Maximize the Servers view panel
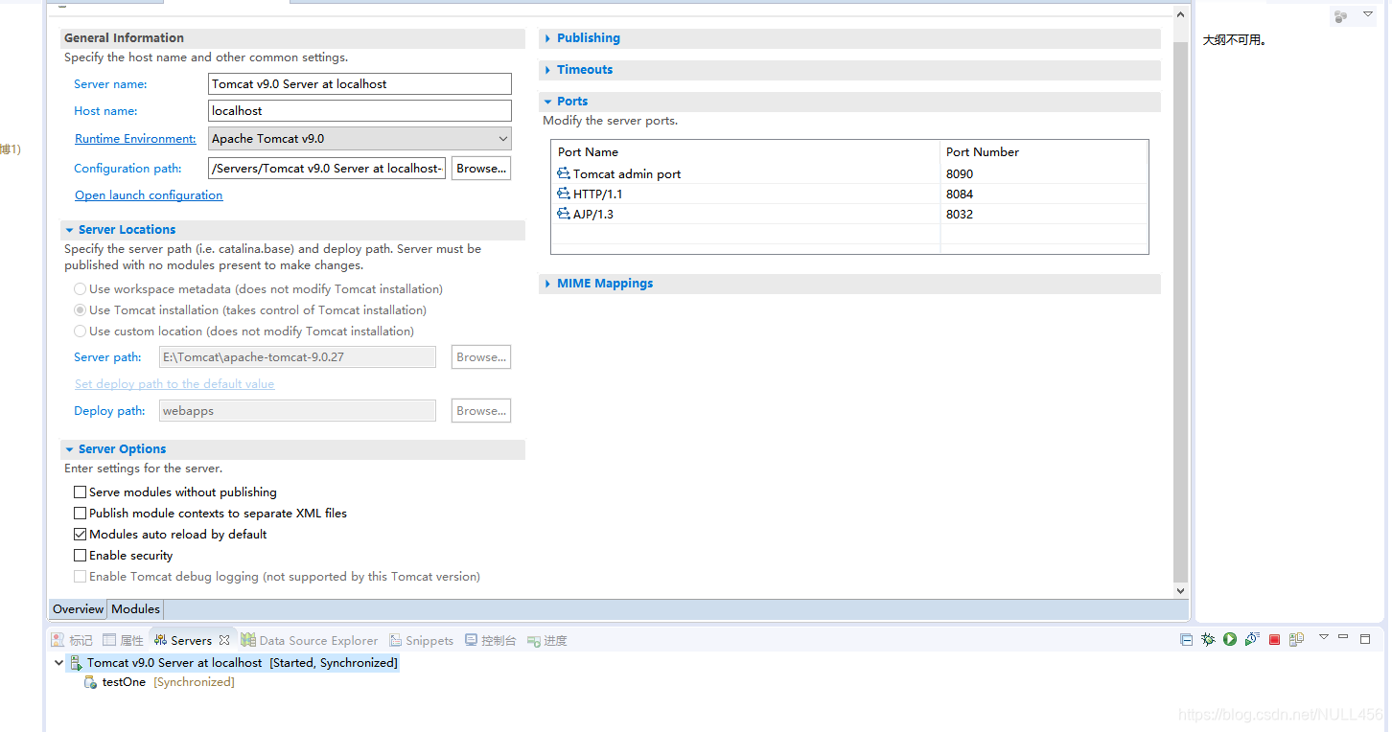 (x=1365, y=638)
